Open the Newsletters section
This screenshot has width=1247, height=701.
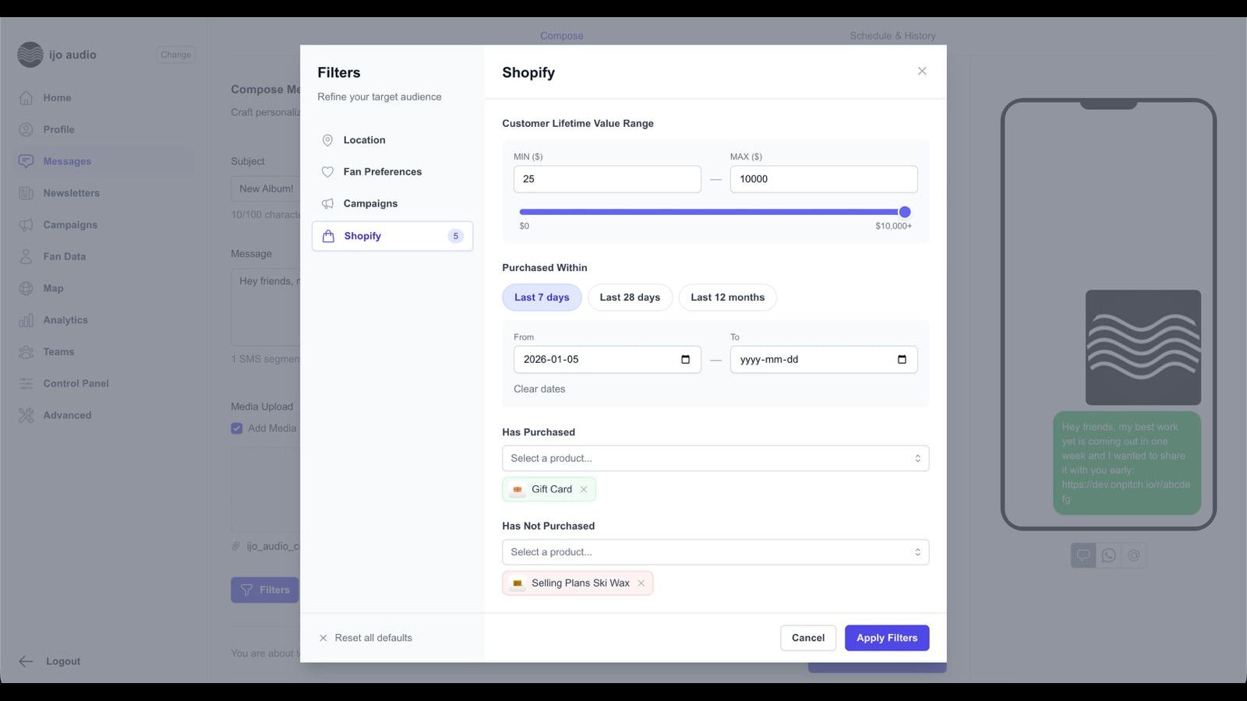(x=71, y=192)
